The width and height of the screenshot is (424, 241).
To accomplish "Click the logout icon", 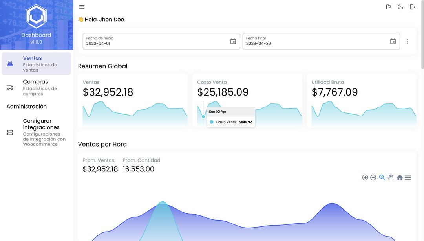I will click(x=413, y=7).
